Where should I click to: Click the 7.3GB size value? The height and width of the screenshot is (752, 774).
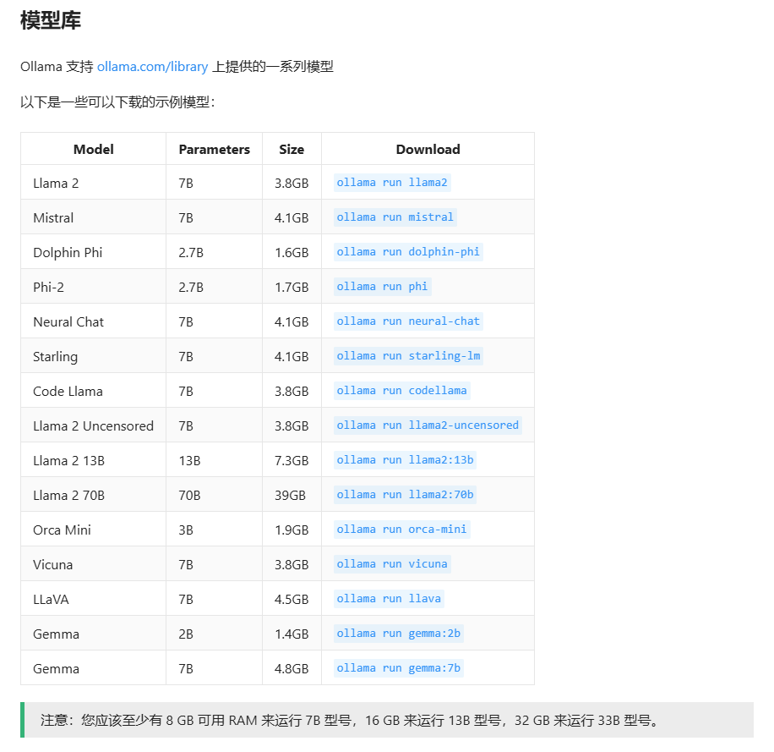pyautogui.click(x=292, y=460)
